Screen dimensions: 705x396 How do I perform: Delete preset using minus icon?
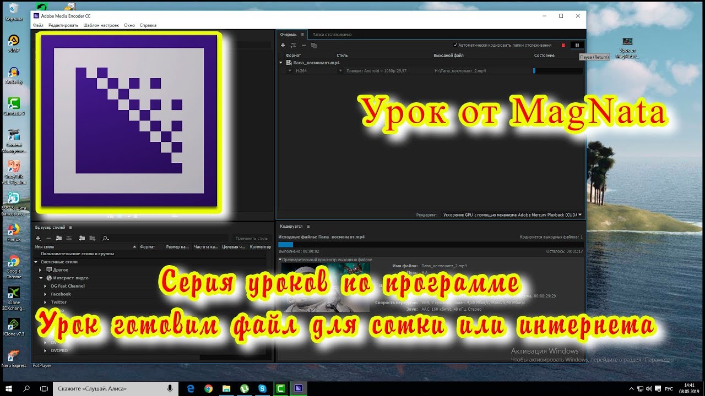(48, 238)
